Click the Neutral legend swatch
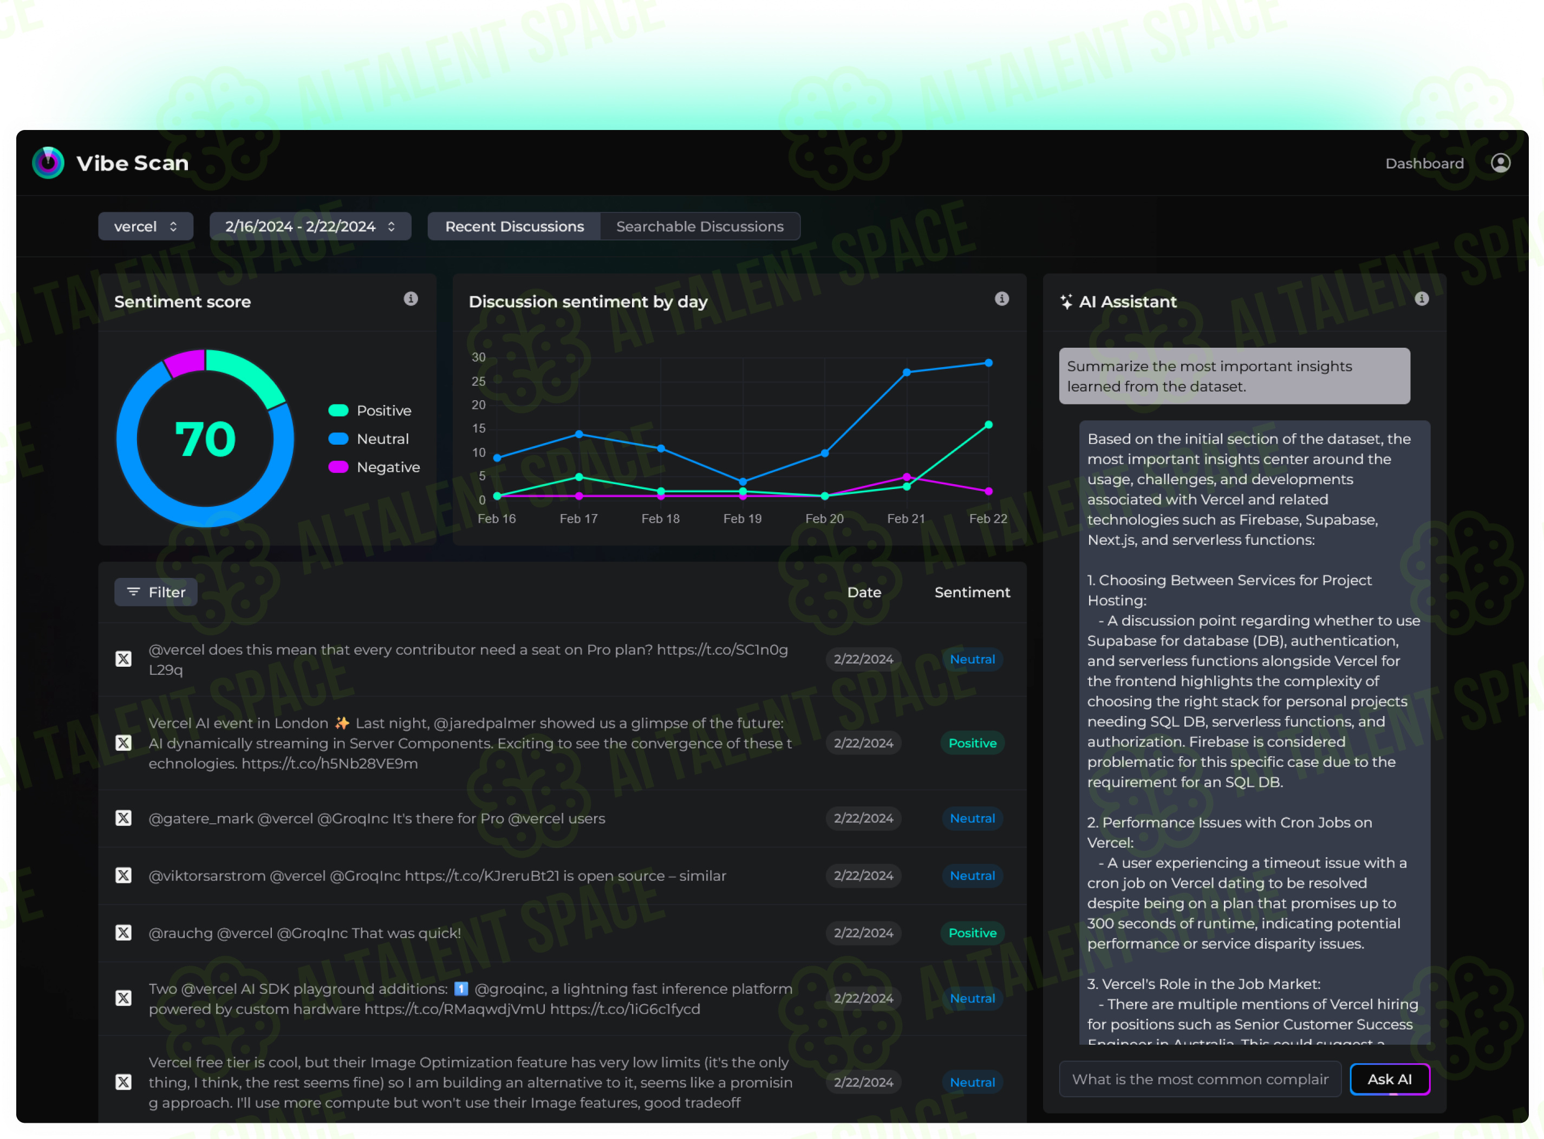Image resolution: width=1544 pixels, height=1139 pixels. tap(338, 439)
